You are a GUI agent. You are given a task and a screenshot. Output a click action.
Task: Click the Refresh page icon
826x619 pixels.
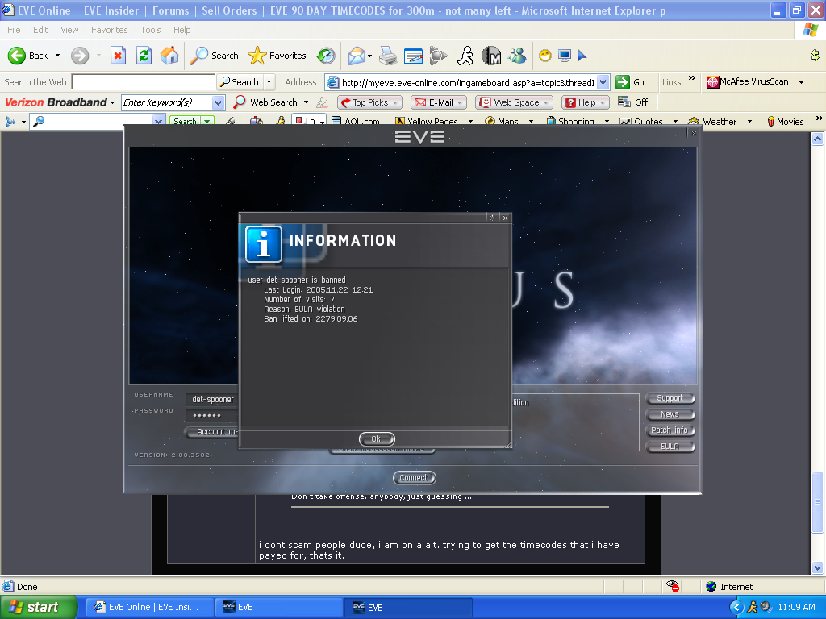click(x=144, y=56)
